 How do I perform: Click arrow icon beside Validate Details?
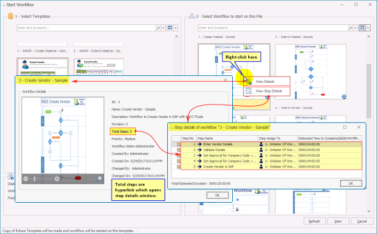(199, 150)
